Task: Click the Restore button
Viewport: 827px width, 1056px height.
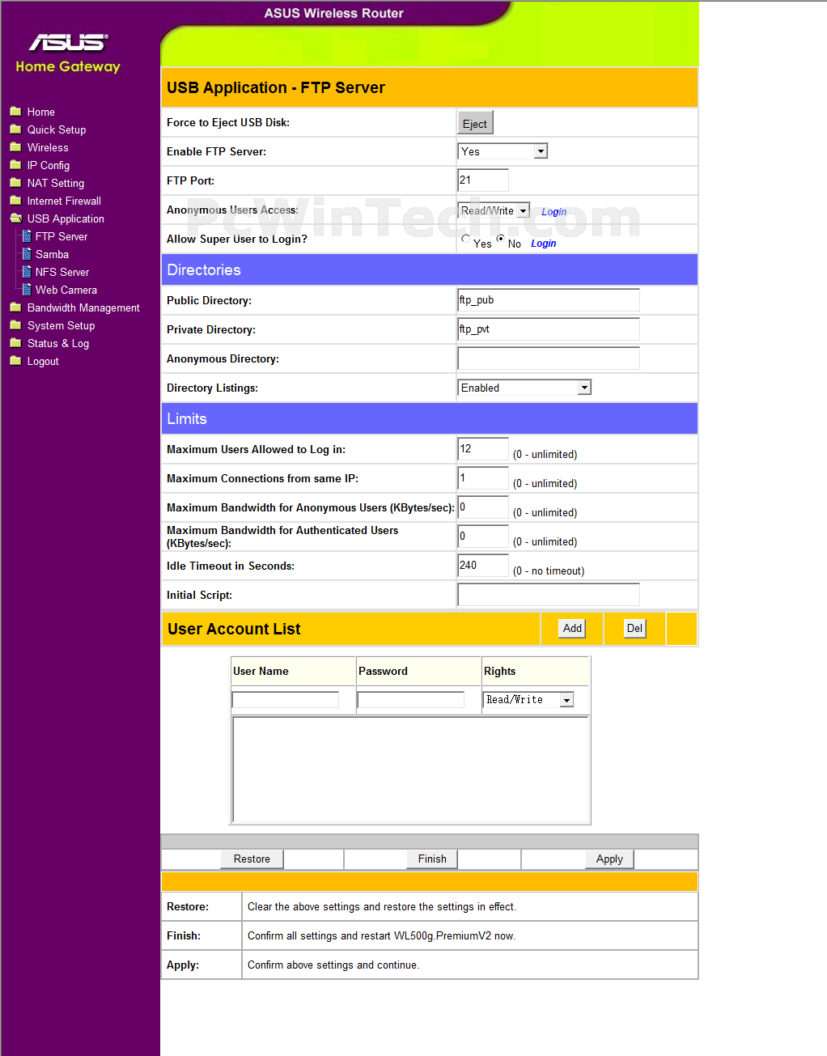Action: (252, 859)
